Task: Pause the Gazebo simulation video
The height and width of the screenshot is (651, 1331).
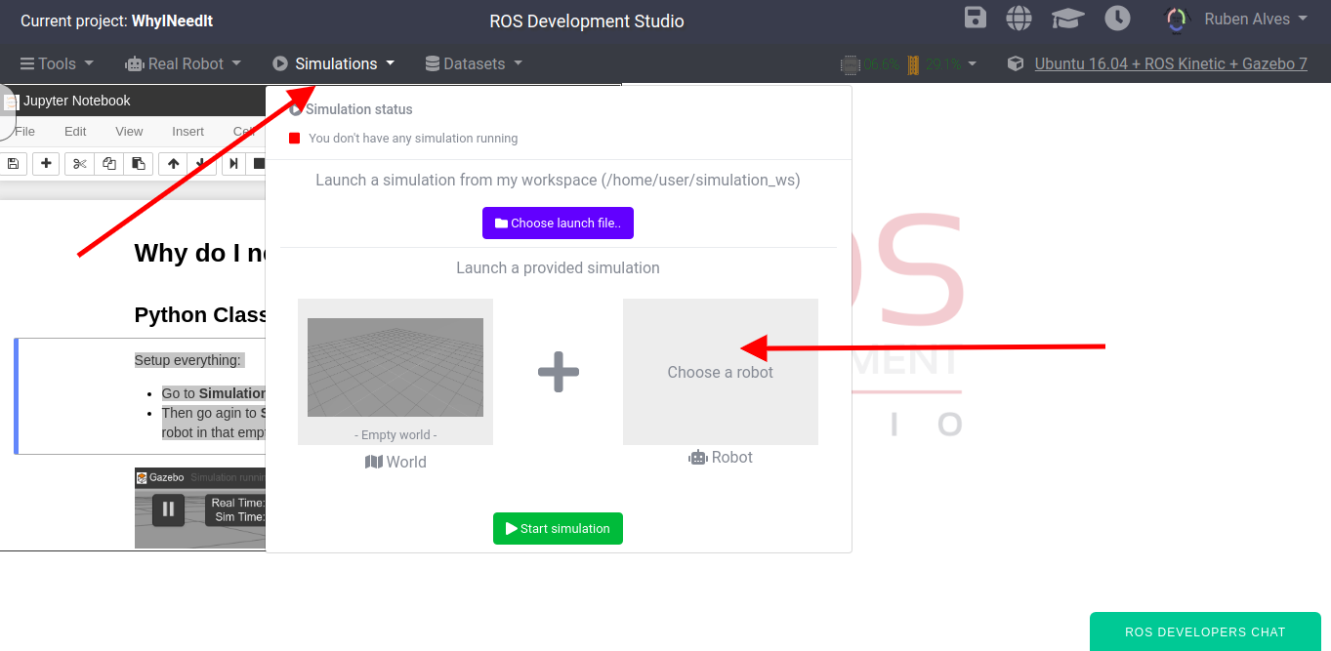Action: (x=168, y=509)
